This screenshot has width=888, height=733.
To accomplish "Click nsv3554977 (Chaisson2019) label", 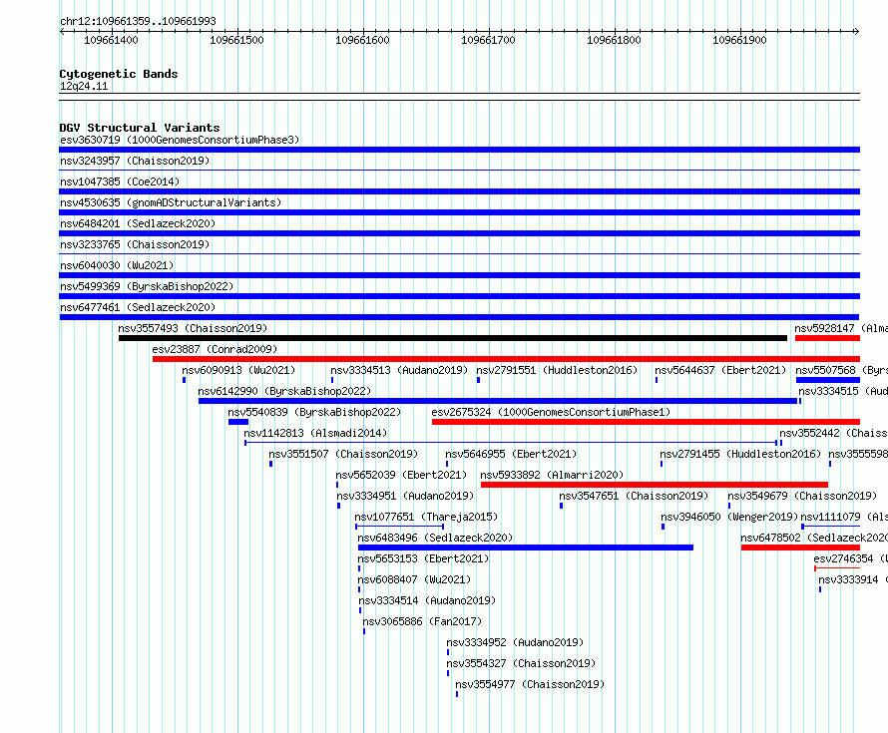I will coord(530,684).
